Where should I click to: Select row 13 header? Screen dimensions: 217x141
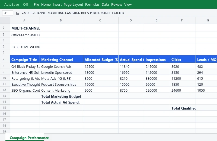click(5, 96)
